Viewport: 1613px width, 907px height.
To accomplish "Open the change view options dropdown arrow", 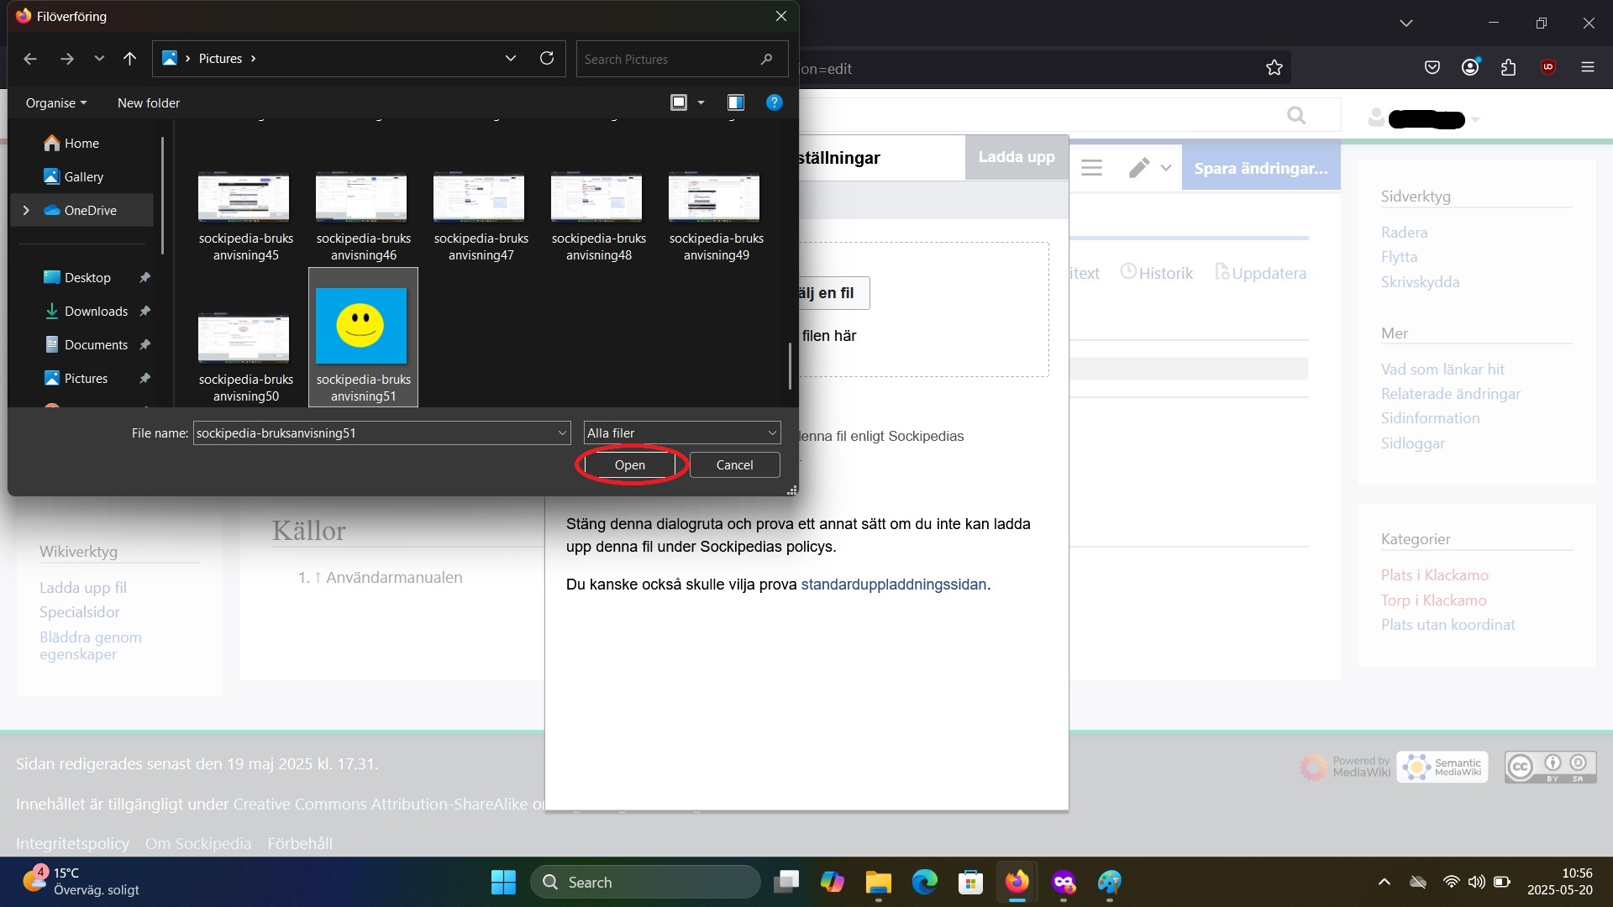I will click(x=701, y=102).
